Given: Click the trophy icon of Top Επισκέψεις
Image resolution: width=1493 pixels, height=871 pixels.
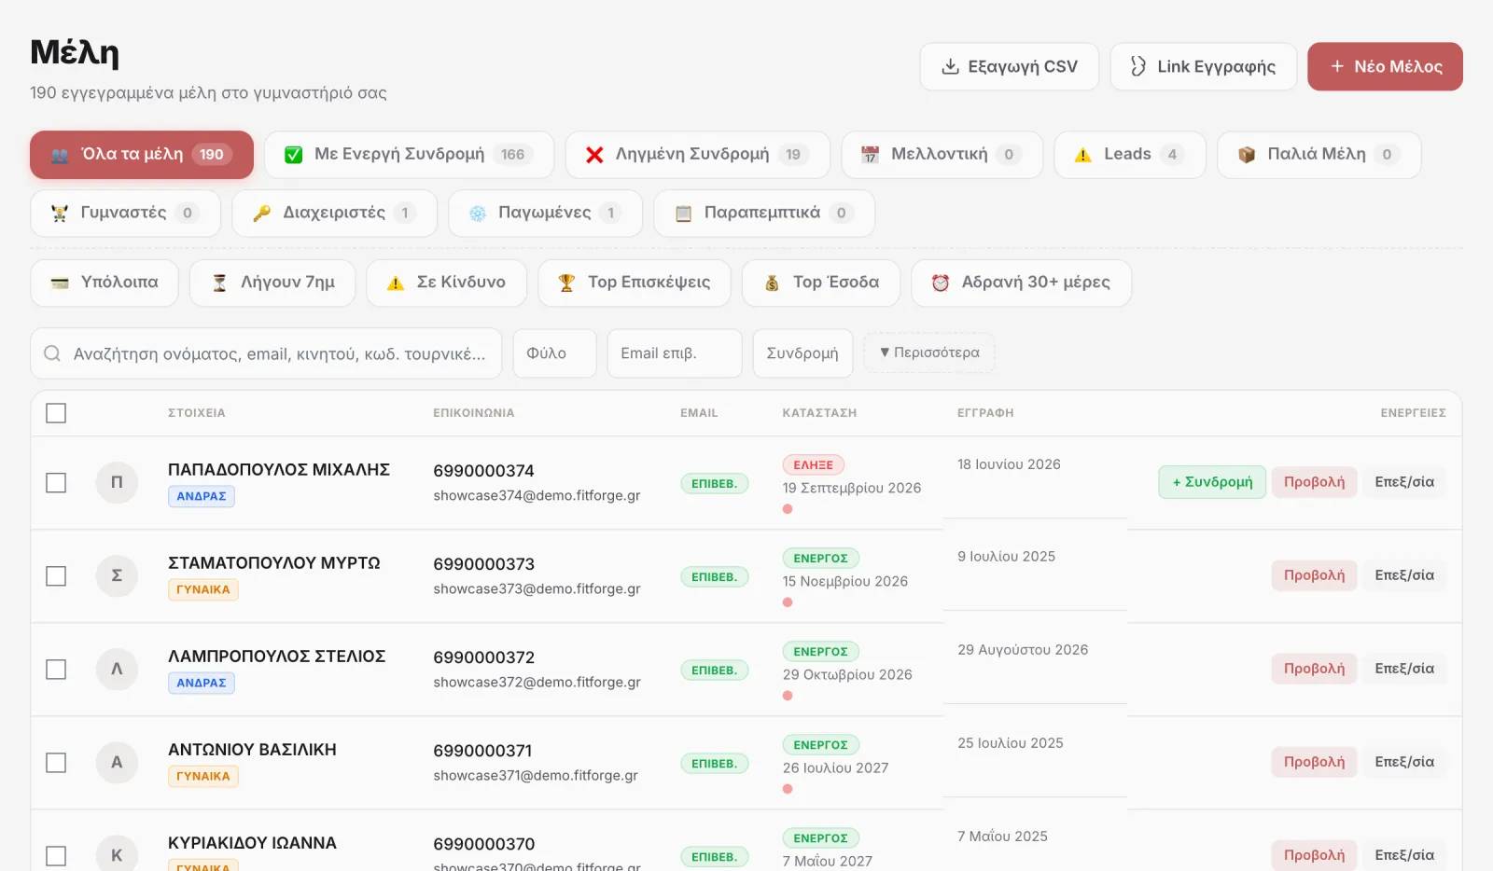Looking at the screenshot, I should (566, 283).
